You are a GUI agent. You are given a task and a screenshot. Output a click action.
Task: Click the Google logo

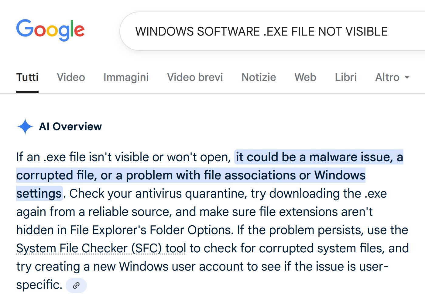(x=50, y=30)
